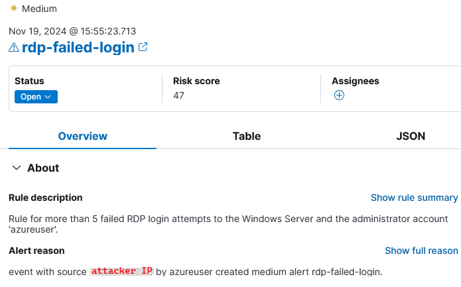Switch to the Table tab
Screen dimensions: 461x287
(x=247, y=136)
